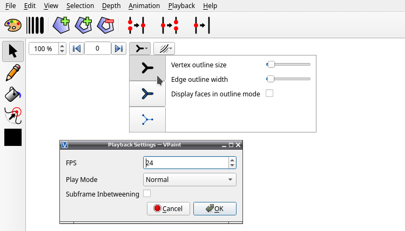Open the display mode dropdown button
This screenshot has width=405, height=231.
coord(140,48)
